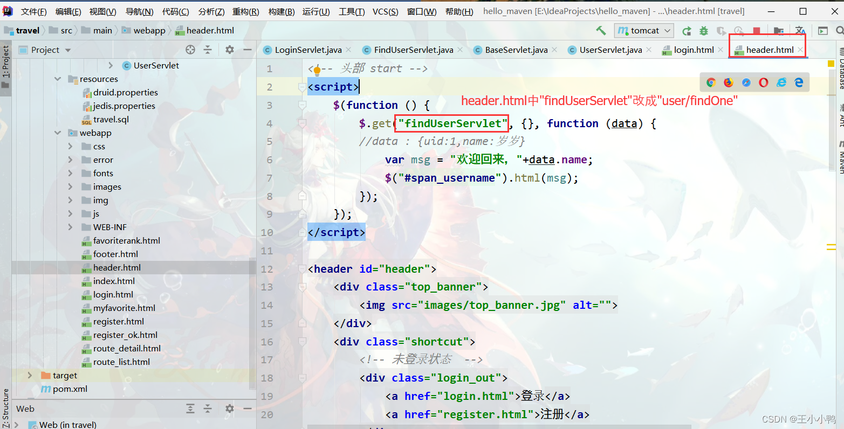Click the locate target icon in Project panel
The image size is (844, 429).
[190, 50]
